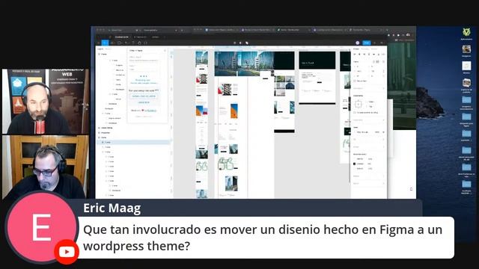
Task: Select the Rectangle shape tool in Figma
Action: (x=120, y=43)
